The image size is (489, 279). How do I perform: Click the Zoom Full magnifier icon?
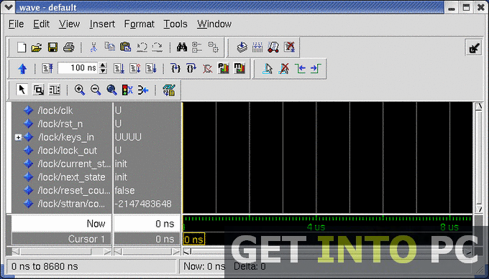tap(111, 90)
